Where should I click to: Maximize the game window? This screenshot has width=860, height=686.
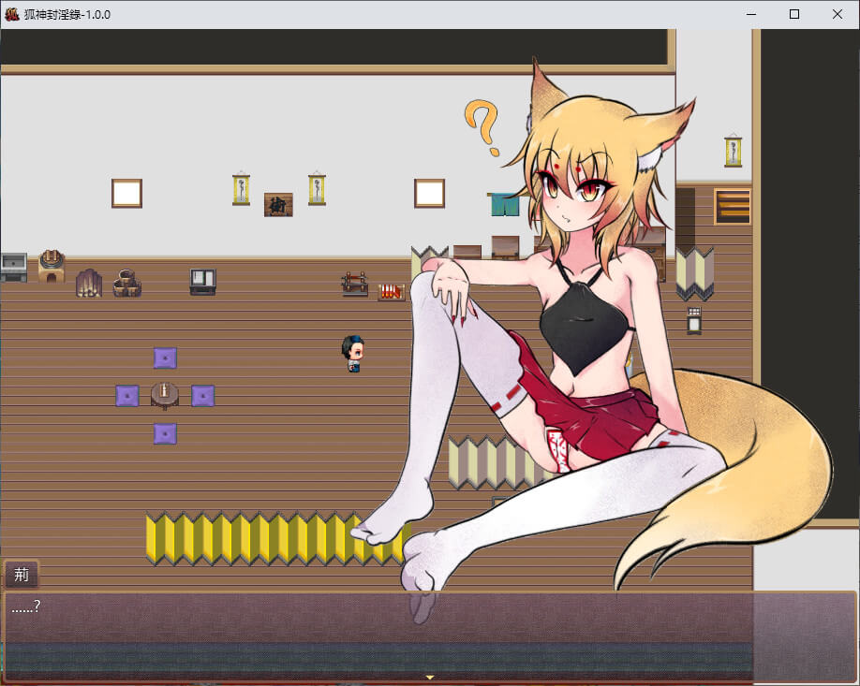tap(794, 14)
